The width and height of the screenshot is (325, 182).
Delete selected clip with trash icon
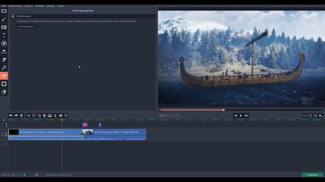click(x=21, y=116)
